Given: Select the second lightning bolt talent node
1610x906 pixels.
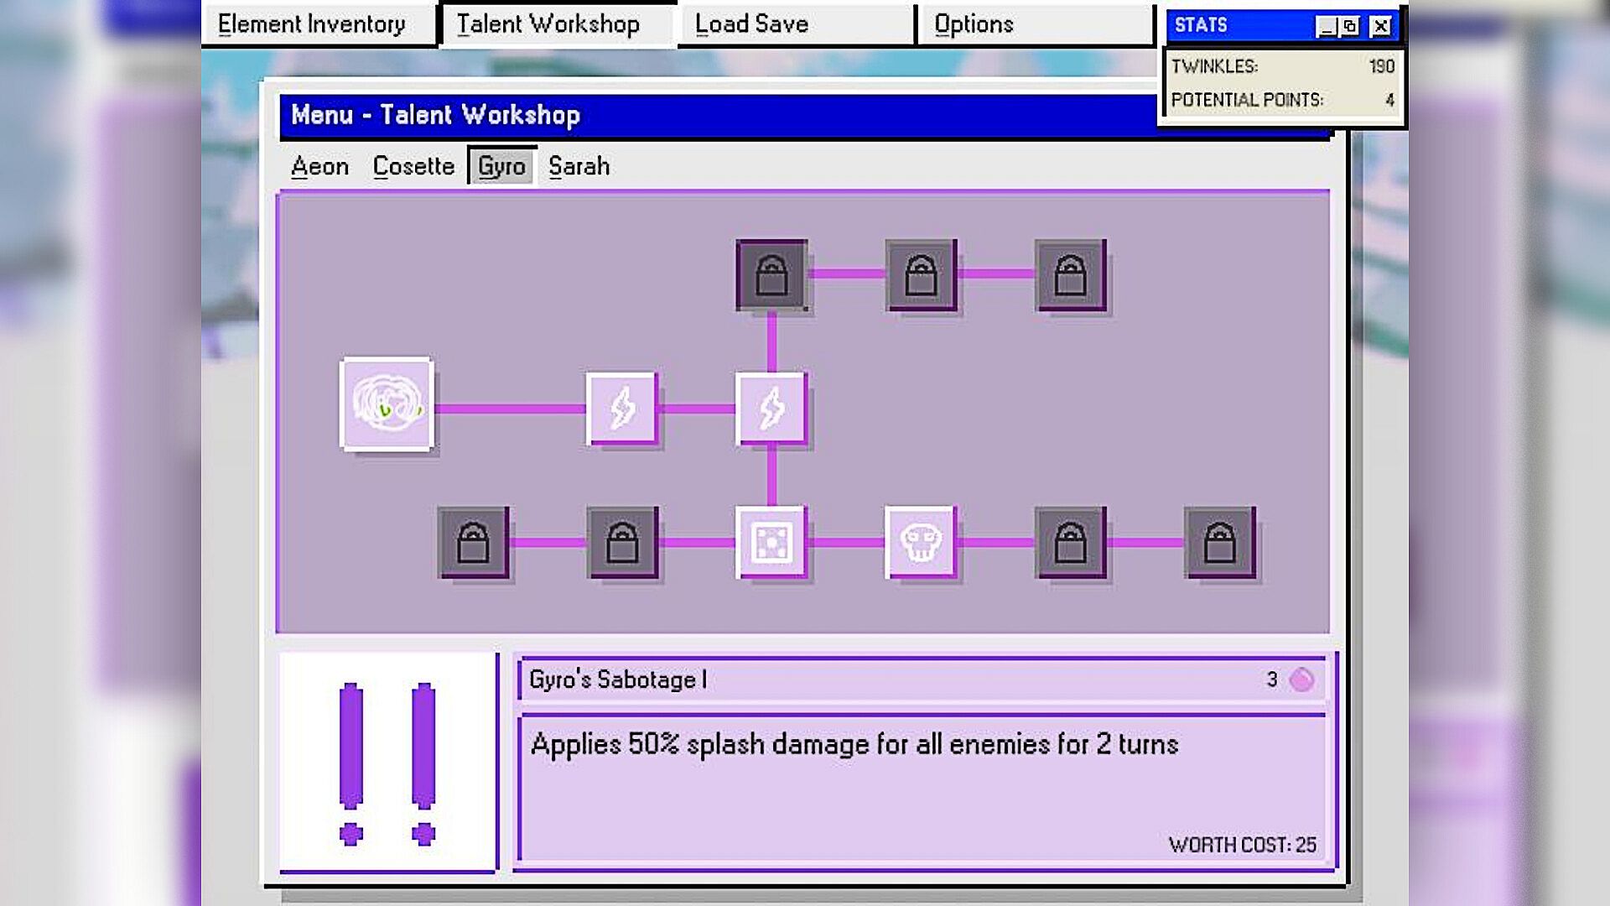Looking at the screenshot, I should click(771, 409).
